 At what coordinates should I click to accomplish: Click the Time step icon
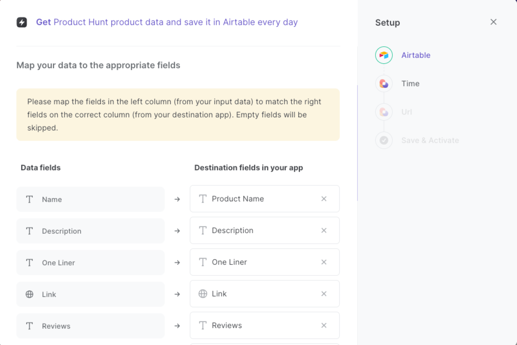point(384,83)
